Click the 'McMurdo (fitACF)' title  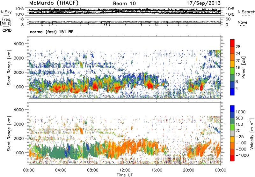tap(54, 3)
